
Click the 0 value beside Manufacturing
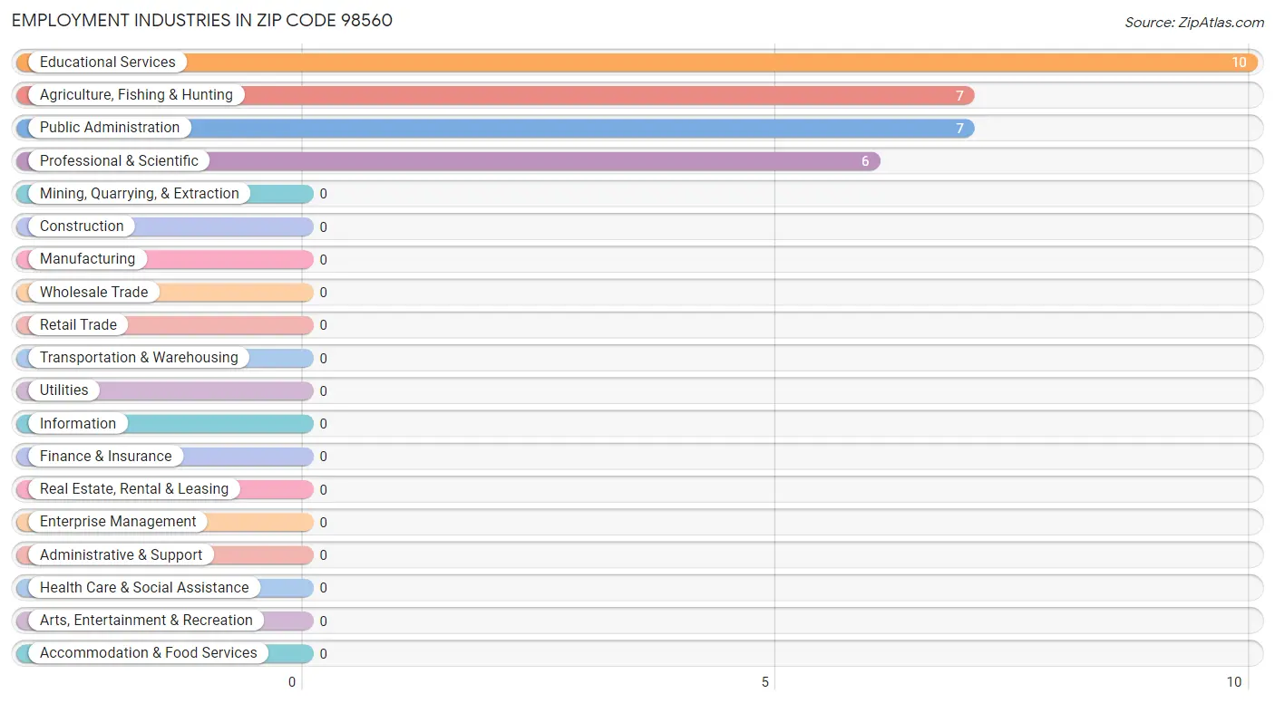click(x=323, y=260)
